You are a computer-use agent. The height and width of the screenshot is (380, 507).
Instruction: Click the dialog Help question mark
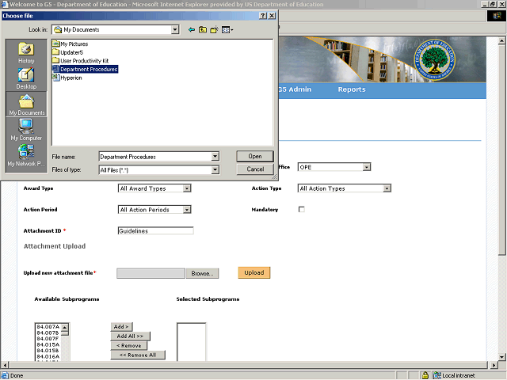click(x=263, y=16)
